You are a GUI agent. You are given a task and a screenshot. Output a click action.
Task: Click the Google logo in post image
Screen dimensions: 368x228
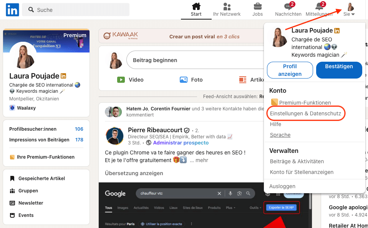pyautogui.click(x=115, y=194)
